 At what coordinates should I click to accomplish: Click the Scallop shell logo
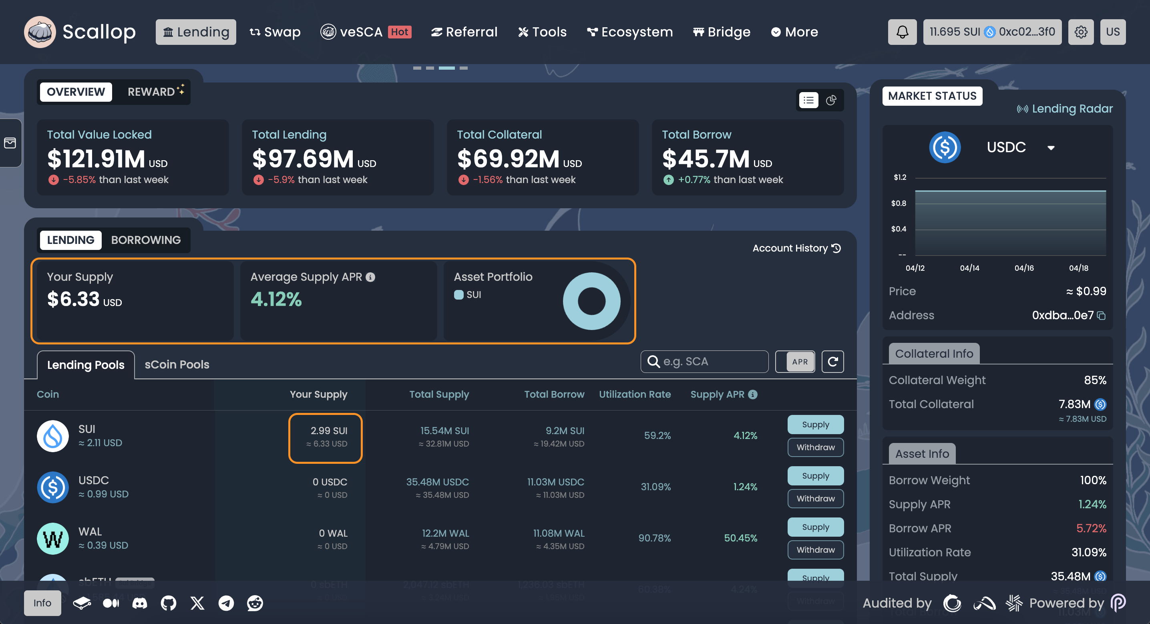click(40, 32)
